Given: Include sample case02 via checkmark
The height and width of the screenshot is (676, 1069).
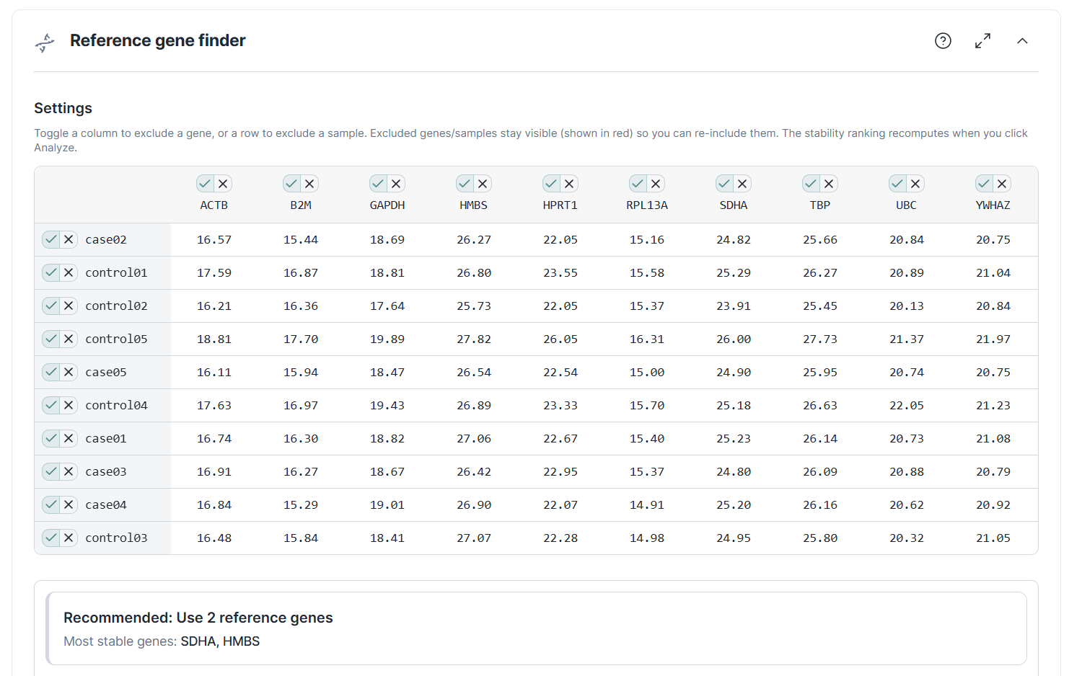Looking at the screenshot, I should click(51, 239).
